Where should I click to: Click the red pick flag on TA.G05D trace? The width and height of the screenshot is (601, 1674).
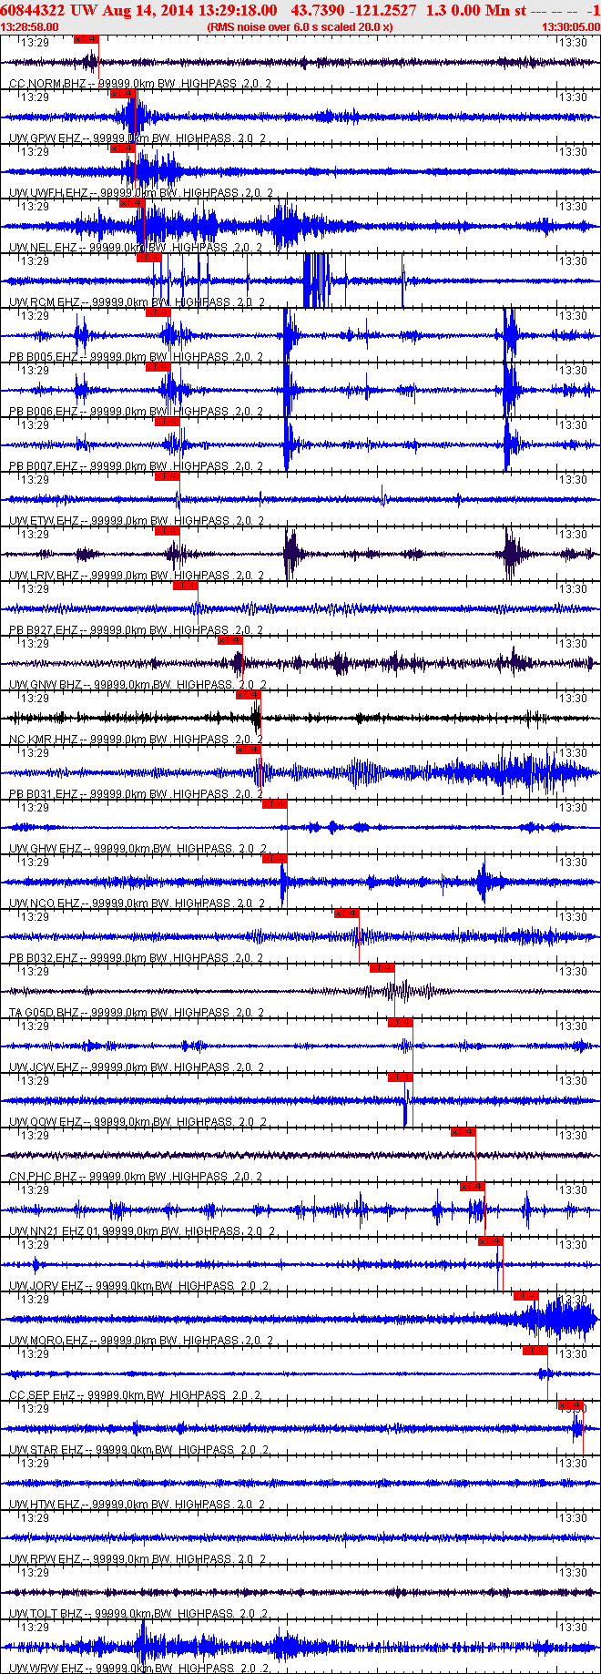coord(382,968)
